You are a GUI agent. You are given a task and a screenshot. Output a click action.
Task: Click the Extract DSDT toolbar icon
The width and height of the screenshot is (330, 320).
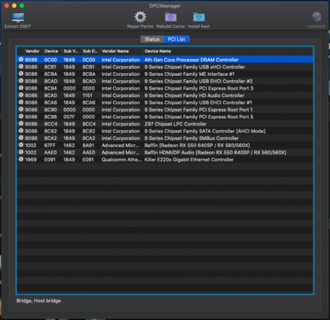18,18
